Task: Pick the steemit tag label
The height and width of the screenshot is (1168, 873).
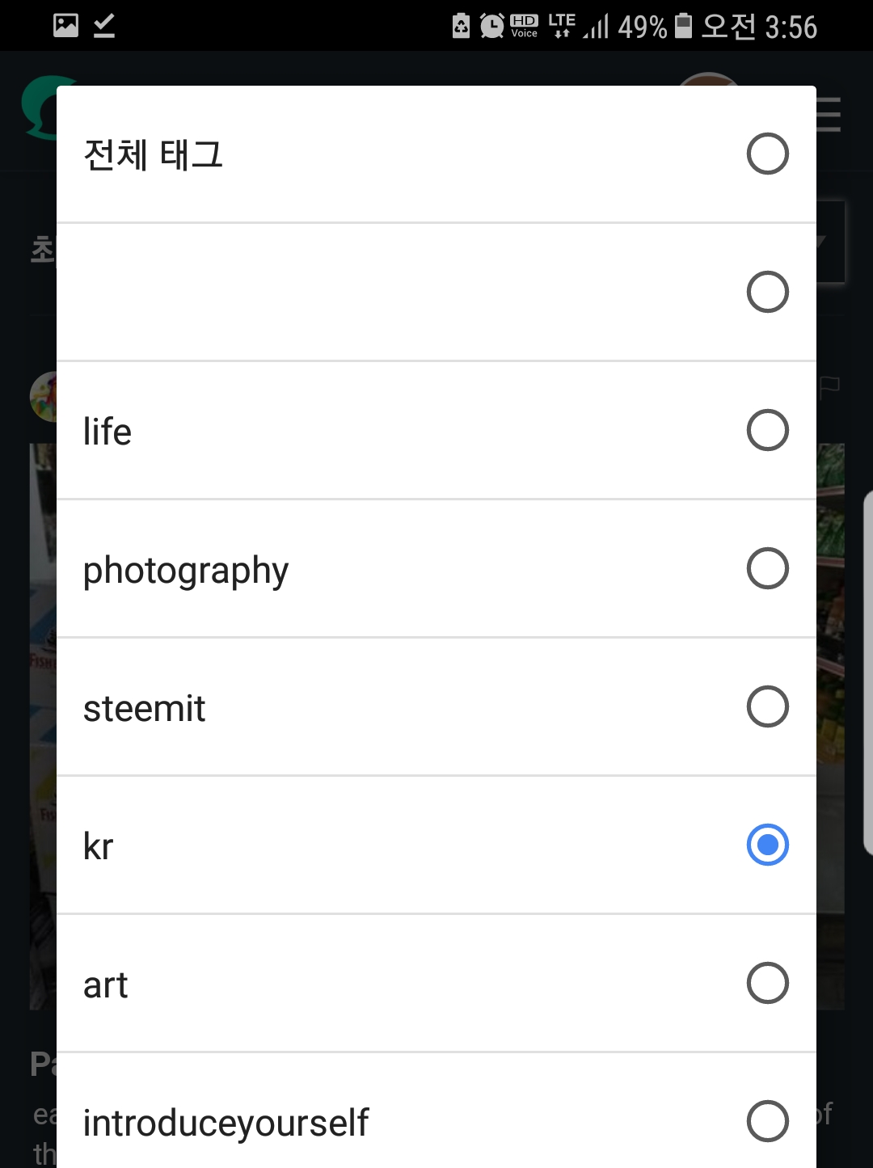Action: click(x=144, y=709)
